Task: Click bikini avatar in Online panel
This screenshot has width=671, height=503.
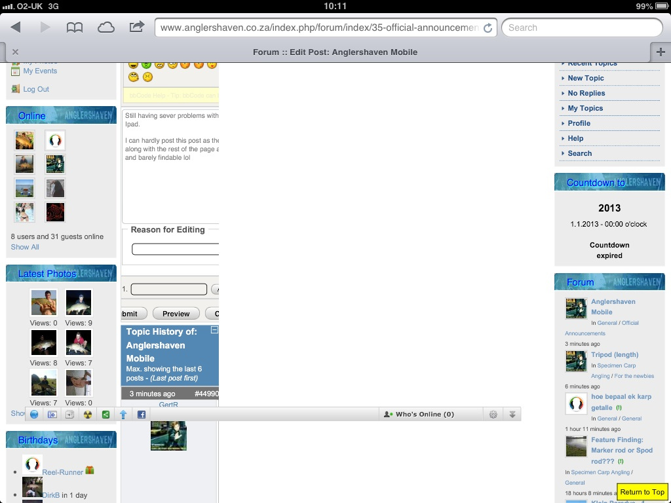Action: tap(24, 212)
